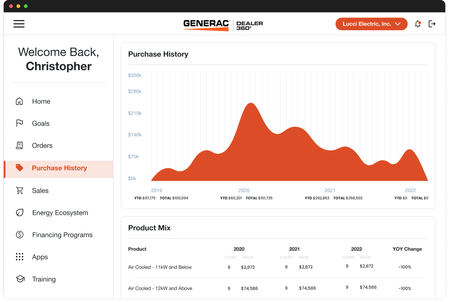Click the 2021 year label under the chart
Screen dimensions: 449x302
pyautogui.click(x=330, y=190)
